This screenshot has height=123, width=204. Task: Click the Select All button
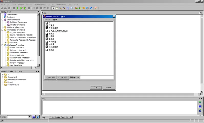pos(50,78)
